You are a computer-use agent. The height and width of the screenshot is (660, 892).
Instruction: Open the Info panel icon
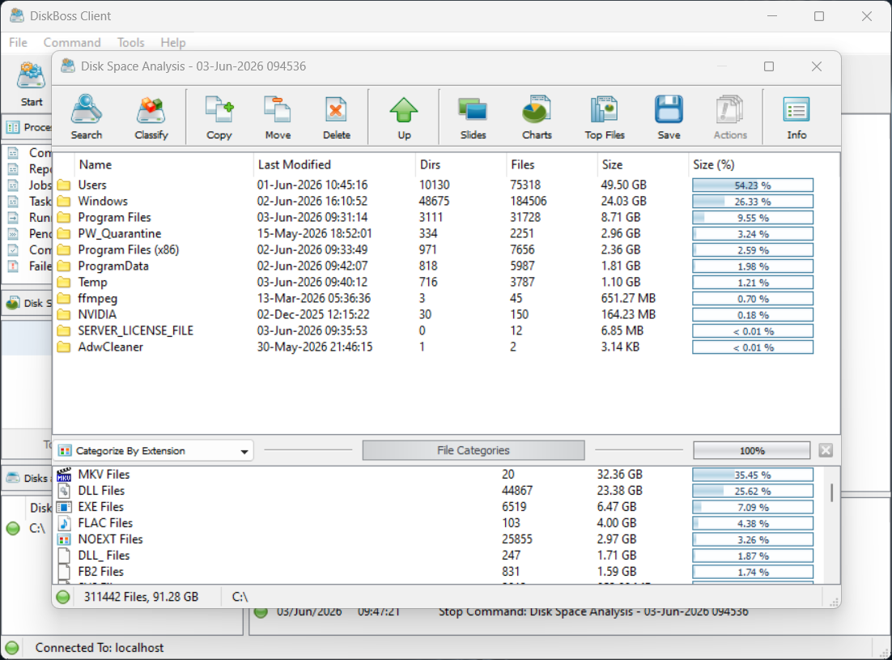796,117
